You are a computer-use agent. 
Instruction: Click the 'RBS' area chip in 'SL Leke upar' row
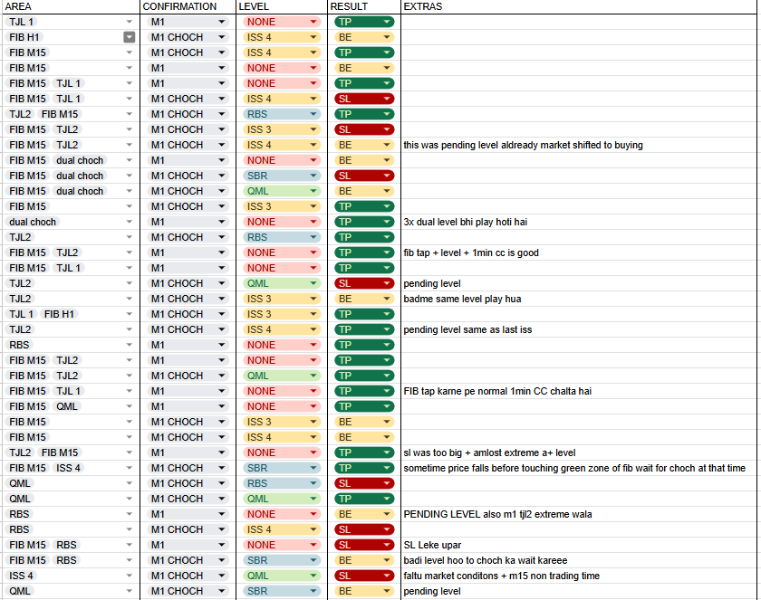click(x=66, y=545)
